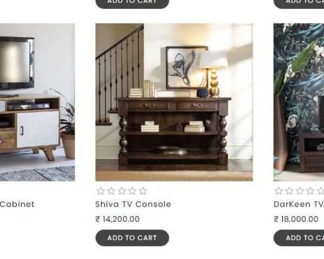Click partial Add to Cart button above DarKeen image
The image size is (324, 259).
coord(299,4)
